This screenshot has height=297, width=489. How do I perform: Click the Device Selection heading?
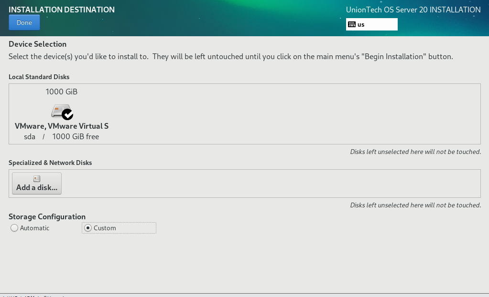click(37, 44)
